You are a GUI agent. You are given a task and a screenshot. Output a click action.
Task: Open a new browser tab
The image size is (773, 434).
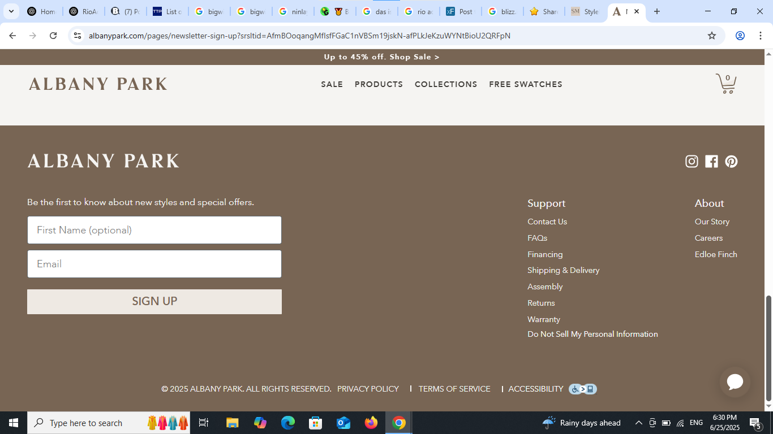657,11
